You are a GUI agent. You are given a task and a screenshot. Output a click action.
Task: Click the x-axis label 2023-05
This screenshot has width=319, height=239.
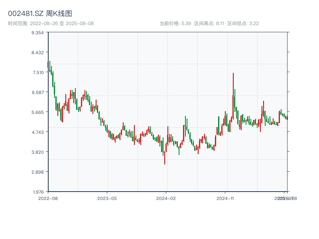point(107,198)
